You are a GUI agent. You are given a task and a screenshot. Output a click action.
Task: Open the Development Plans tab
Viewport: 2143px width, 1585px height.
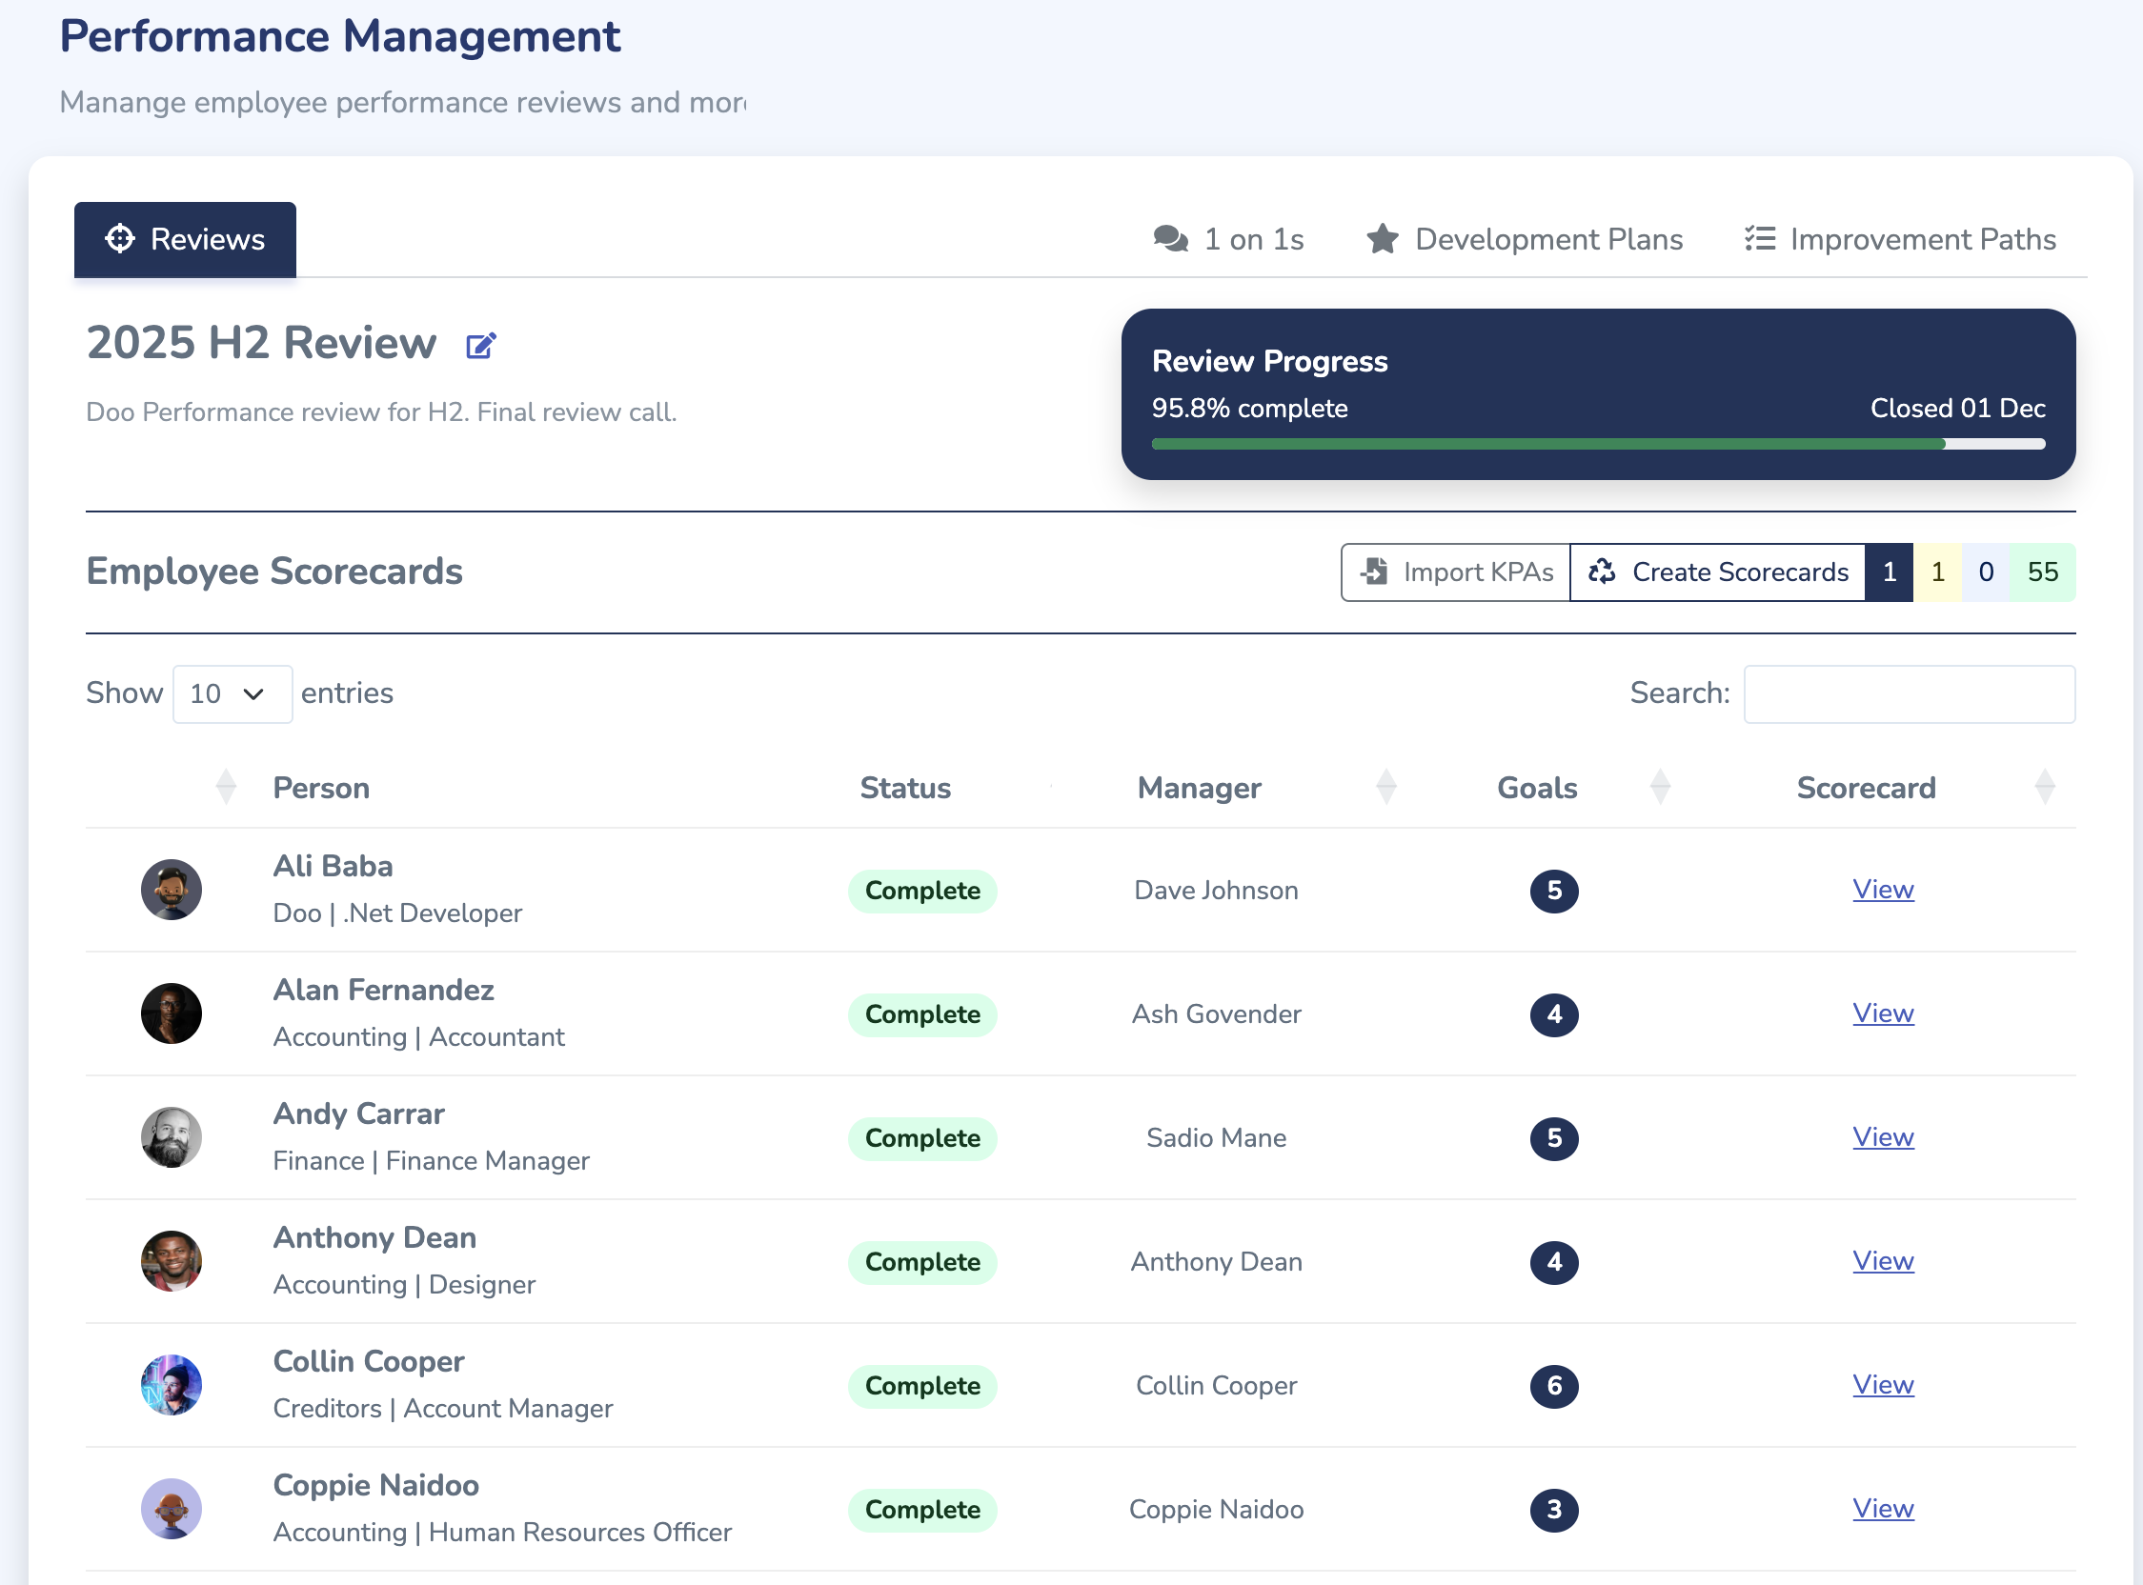pos(1524,239)
